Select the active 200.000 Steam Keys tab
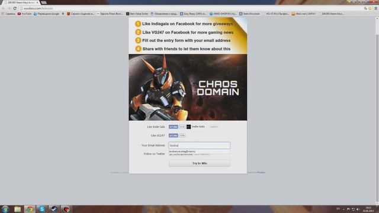Screen dimensions: 379x213 point(21,2)
